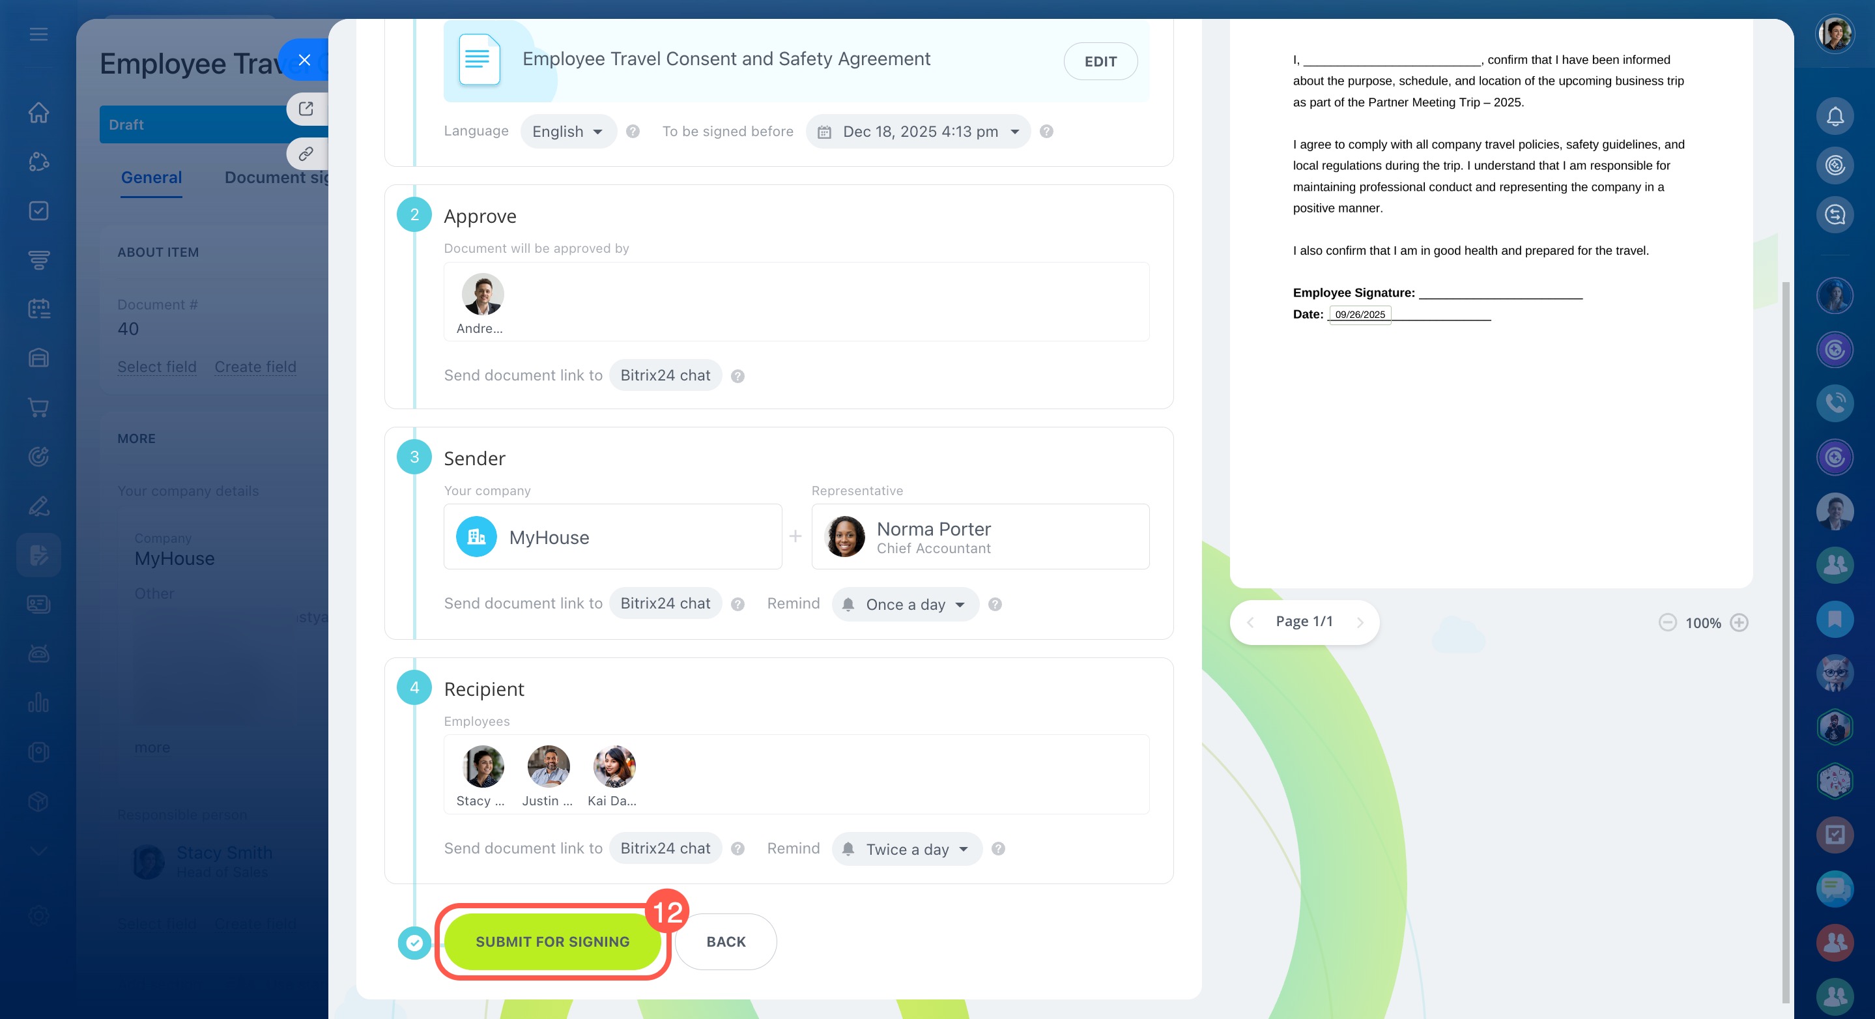
Task: Expand the sidebar down-chevron for more items
Action: tap(38, 851)
